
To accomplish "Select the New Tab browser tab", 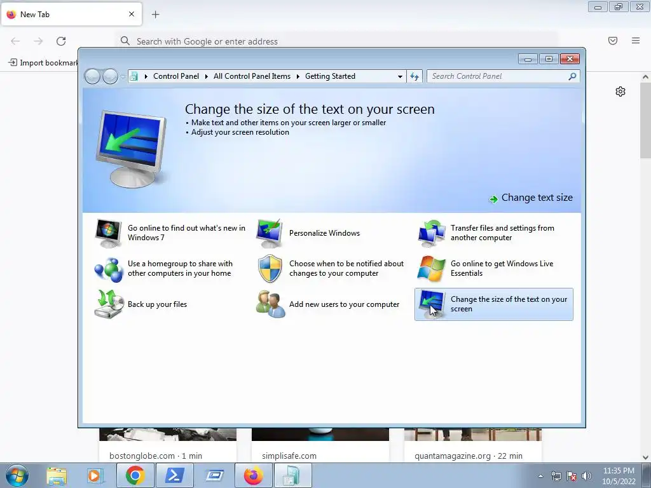I will point(71,14).
